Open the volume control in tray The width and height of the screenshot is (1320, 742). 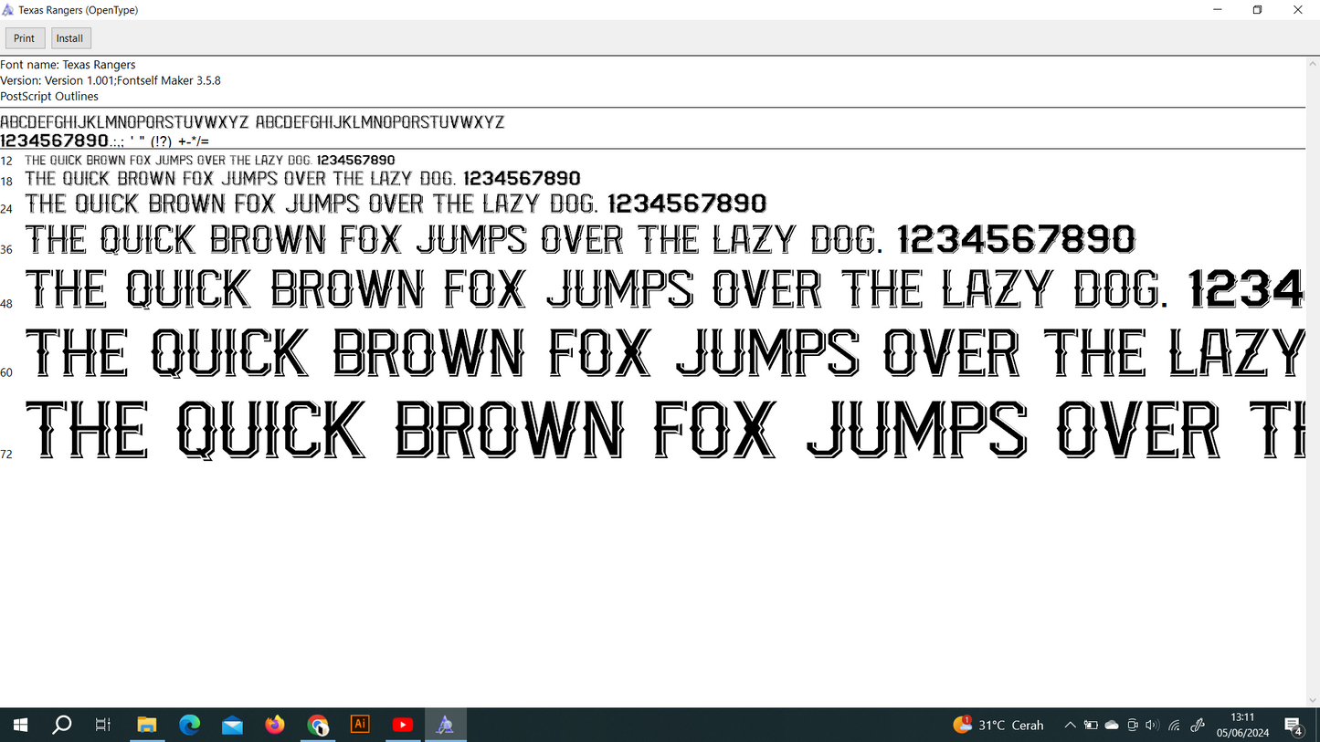pos(1152,725)
